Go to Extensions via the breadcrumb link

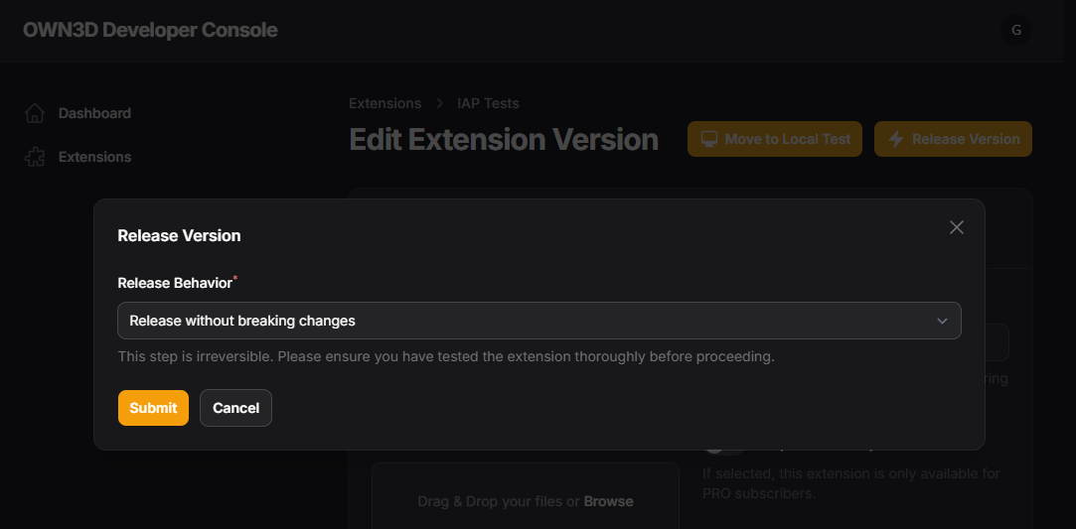click(384, 103)
